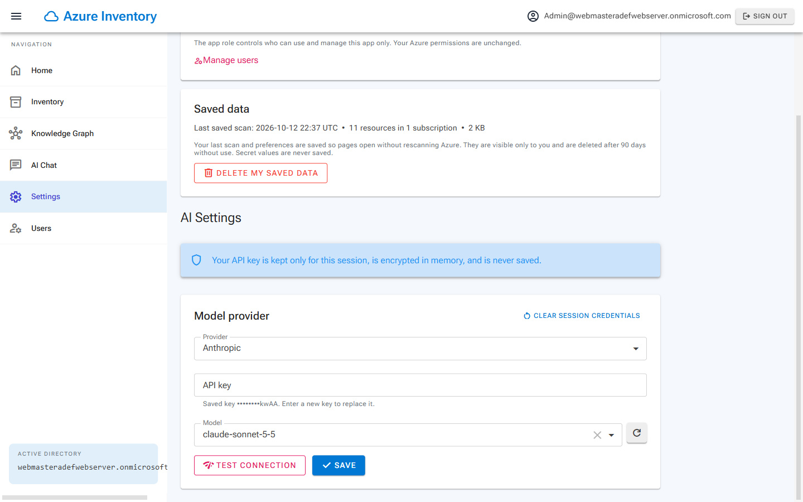Click the Knowledge Graph hub icon
This screenshot has width=803, height=502.
click(x=16, y=133)
